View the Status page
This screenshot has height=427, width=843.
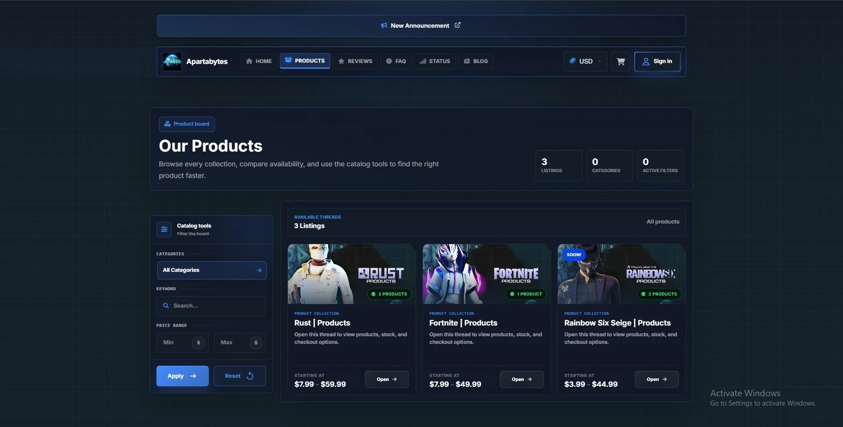click(x=435, y=61)
